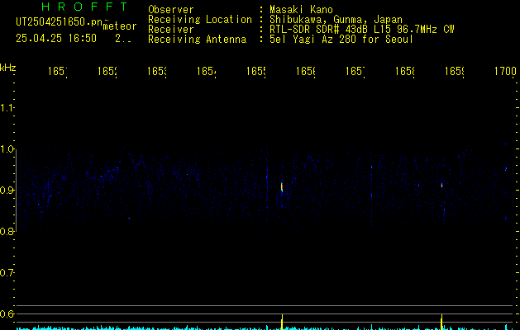Click the first yellow spike in the bottom strip
The image size is (520, 330).
pos(282,322)
